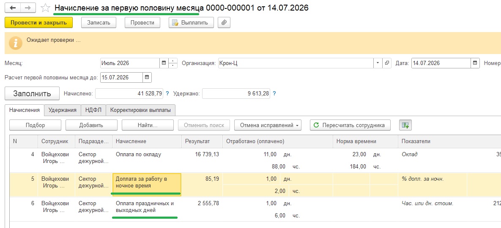Click Пересчитать сотрудника button
This screenshot has height=228, width=501.
pos(350,125)
